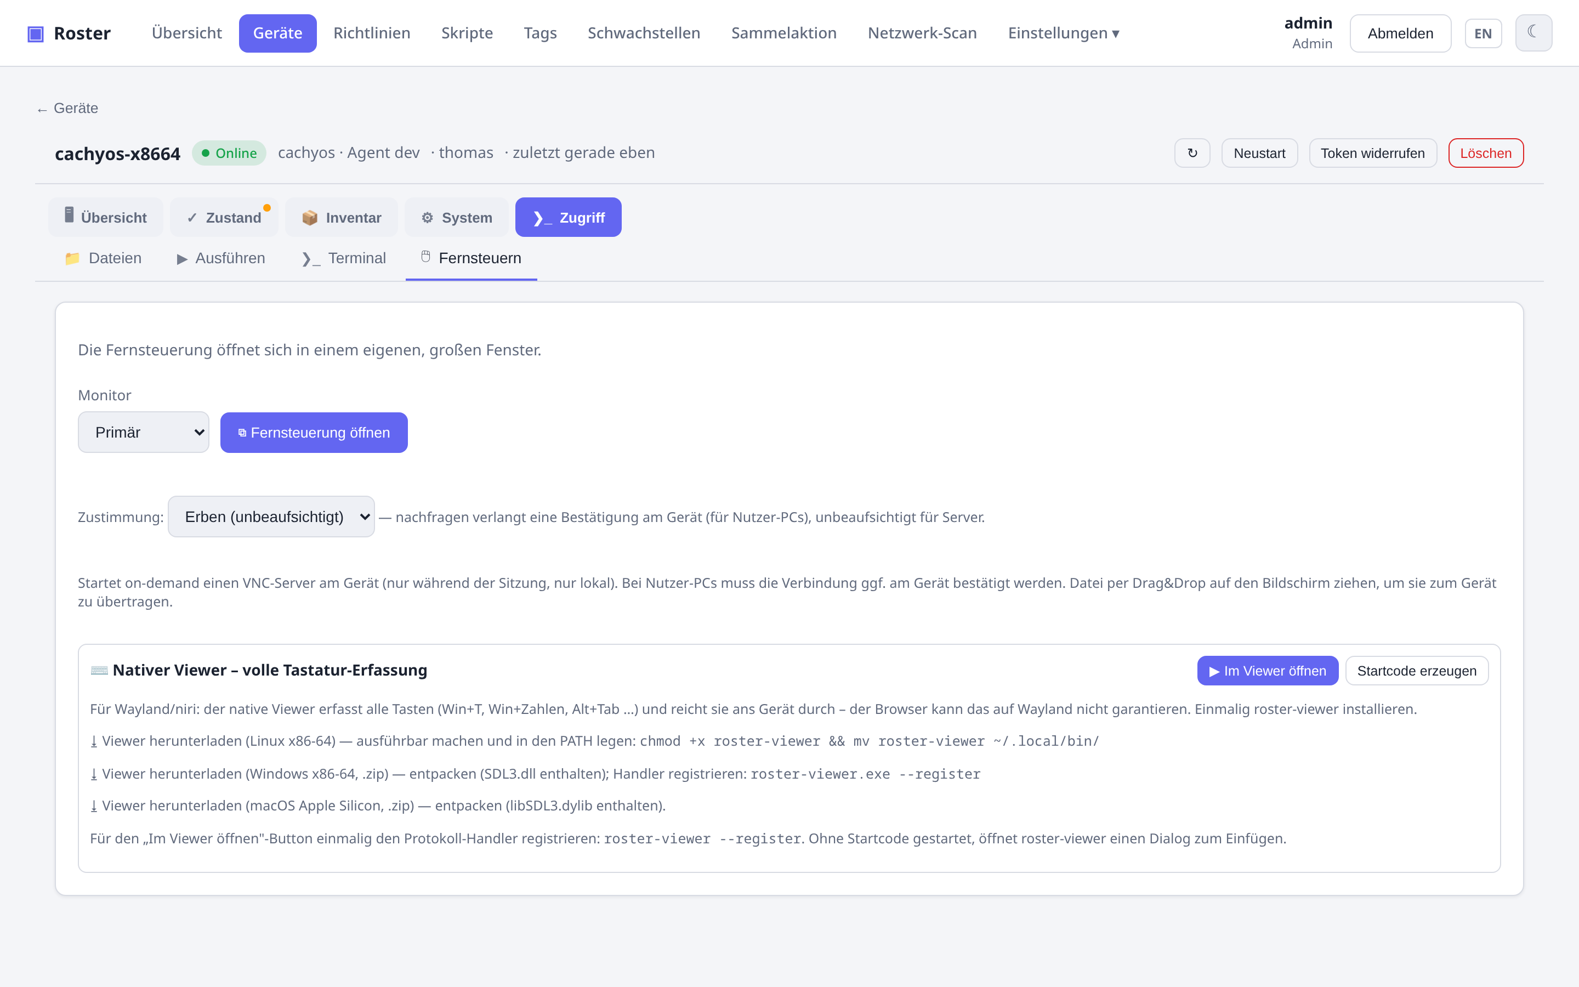Download the Linux x86-64 viewer
This screenshot has width=1579, height=987.
tap(213, 741)
